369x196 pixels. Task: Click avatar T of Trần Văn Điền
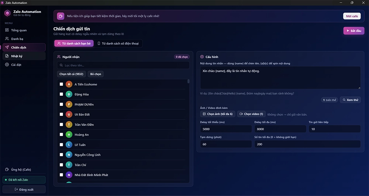pos(69,125)
